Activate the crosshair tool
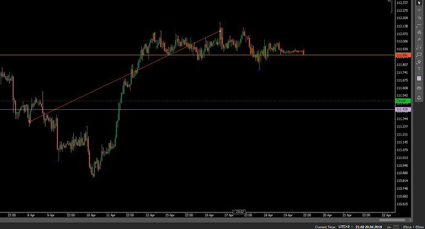 click(x=419, y=10)
